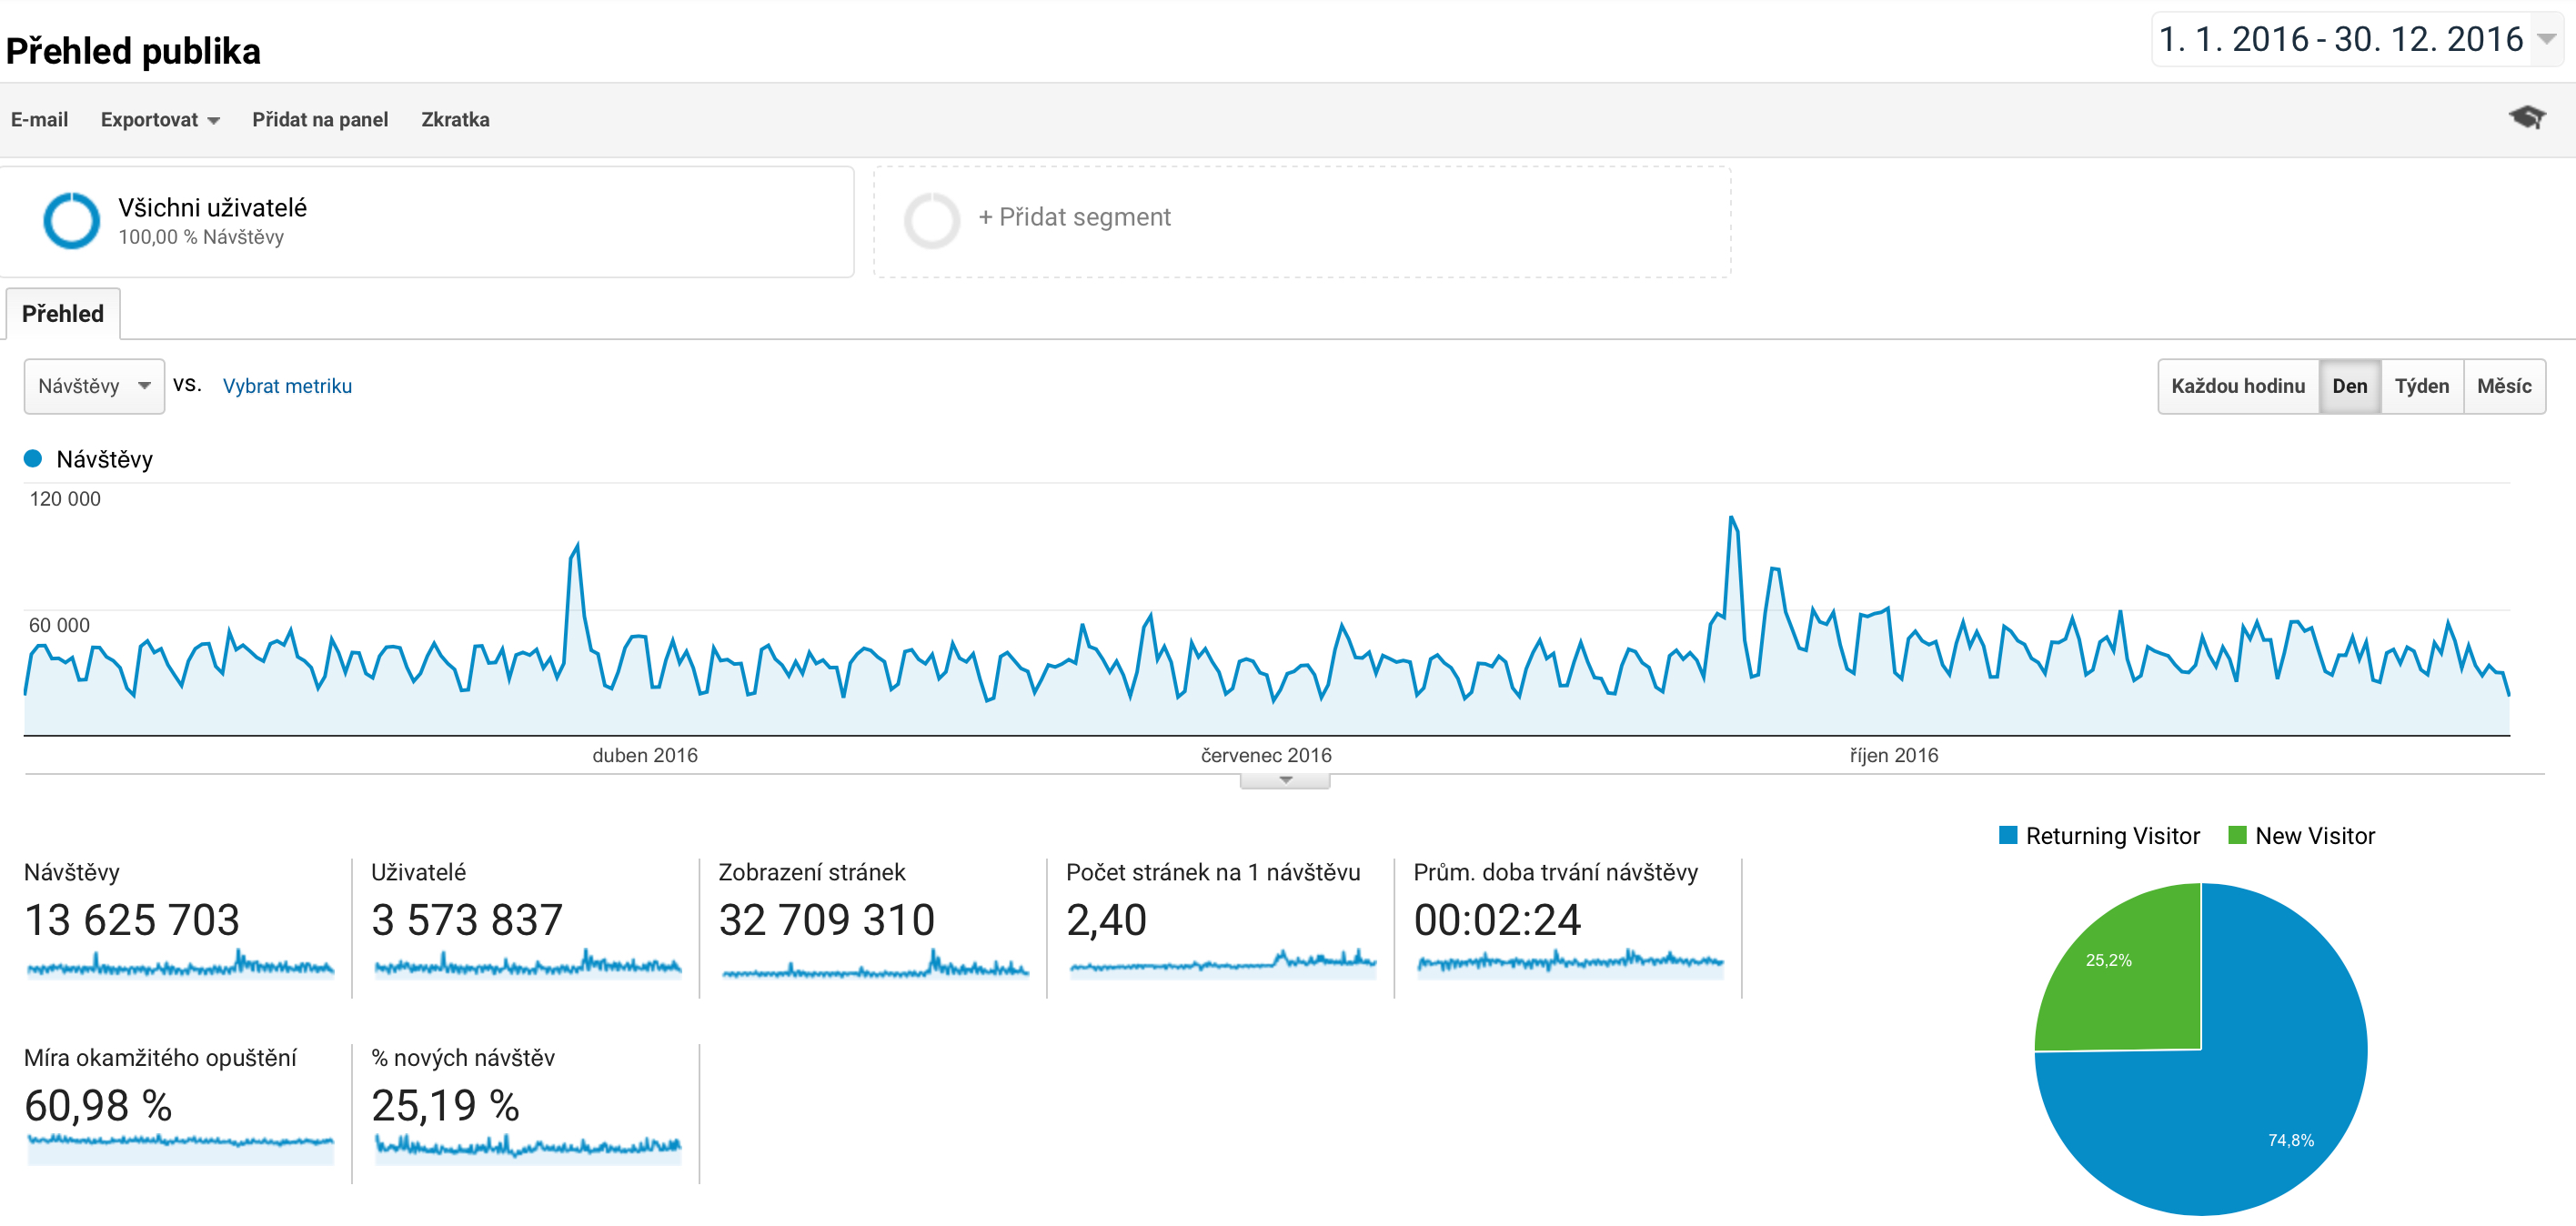2576x1226 pixels.
Task: Click Přidat na panel button
Action: coord(320,120)
